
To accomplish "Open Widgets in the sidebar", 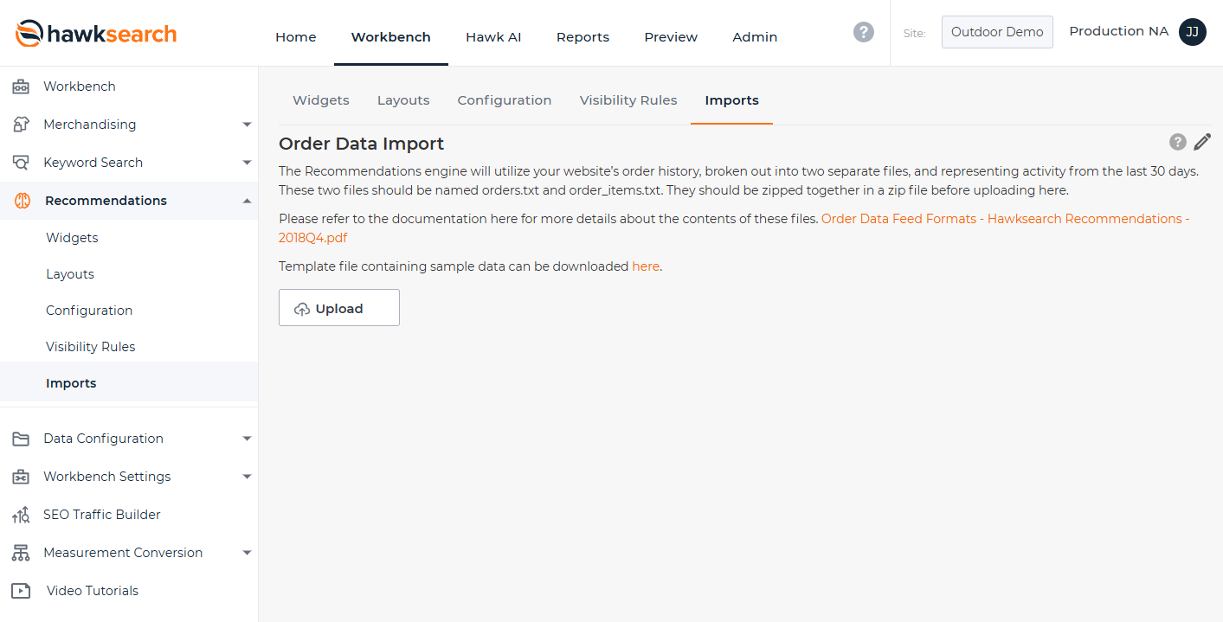I will pos(72,238).
